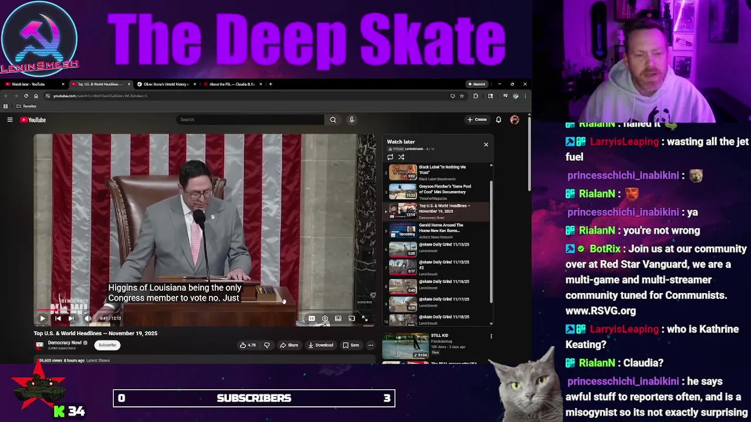
Task: Click the browser address bar URL
Action: click(x=100, y=96)
